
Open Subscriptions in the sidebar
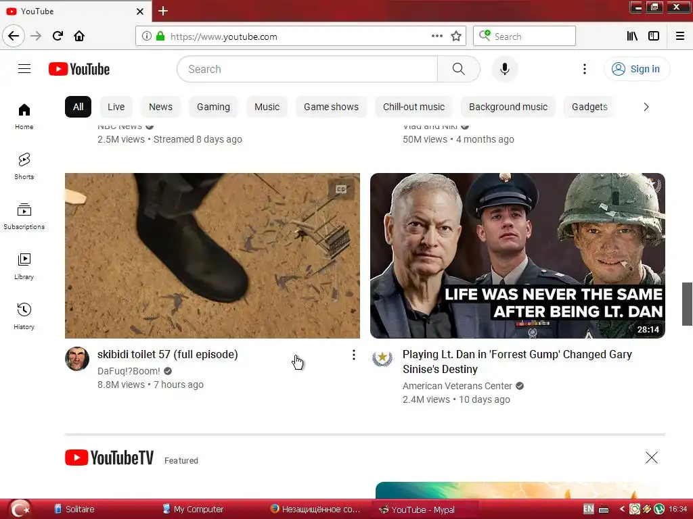click(24, 216)
